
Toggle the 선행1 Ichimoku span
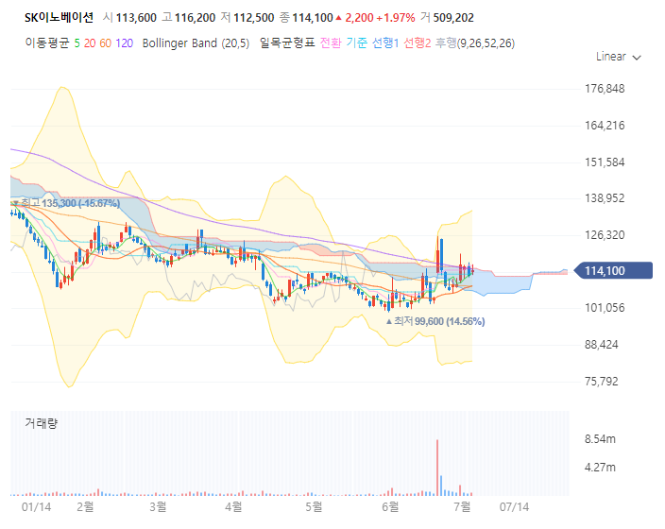tap(385, 43)
